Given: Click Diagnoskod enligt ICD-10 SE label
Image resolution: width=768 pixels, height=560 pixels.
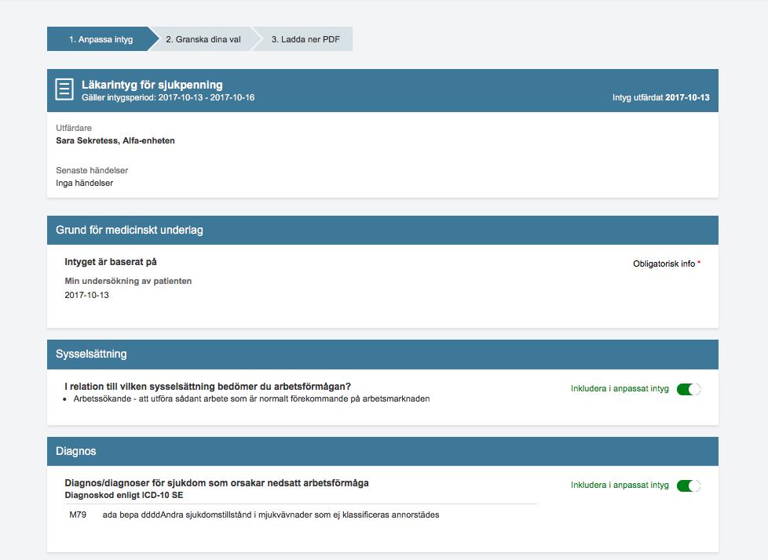Looking at the screenshot, I should click(x=124, y=495).
